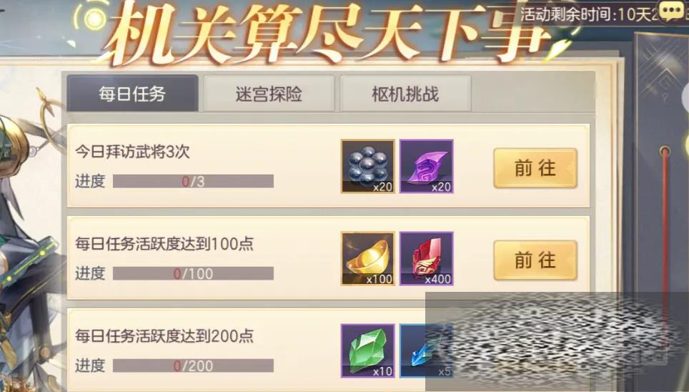Image resolution: width=689 pixels, height=392 pixels.
Task: Click 前往 for visiting generals task
Action: 535,168
